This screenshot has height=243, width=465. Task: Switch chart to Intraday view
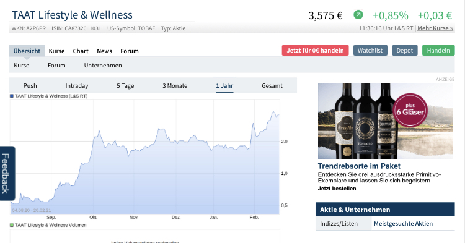pyautogui.click(x=77, y=86)
